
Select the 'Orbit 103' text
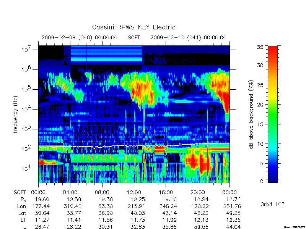click(272, 205)
